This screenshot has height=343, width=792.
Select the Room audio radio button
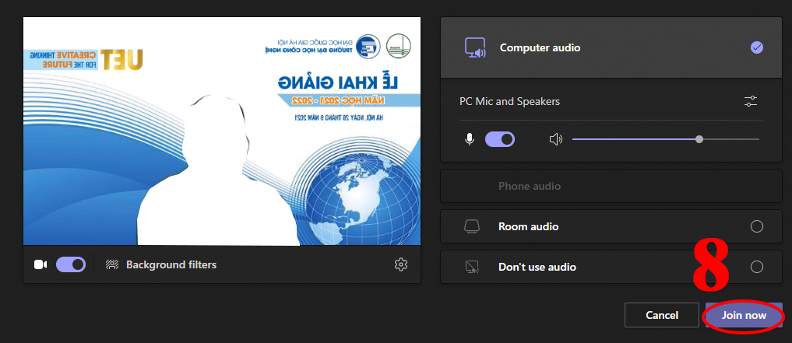756,226
